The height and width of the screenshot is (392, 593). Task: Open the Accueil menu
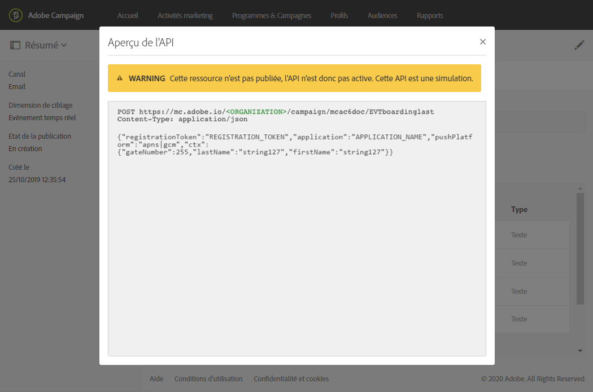[x=128, y=15]
